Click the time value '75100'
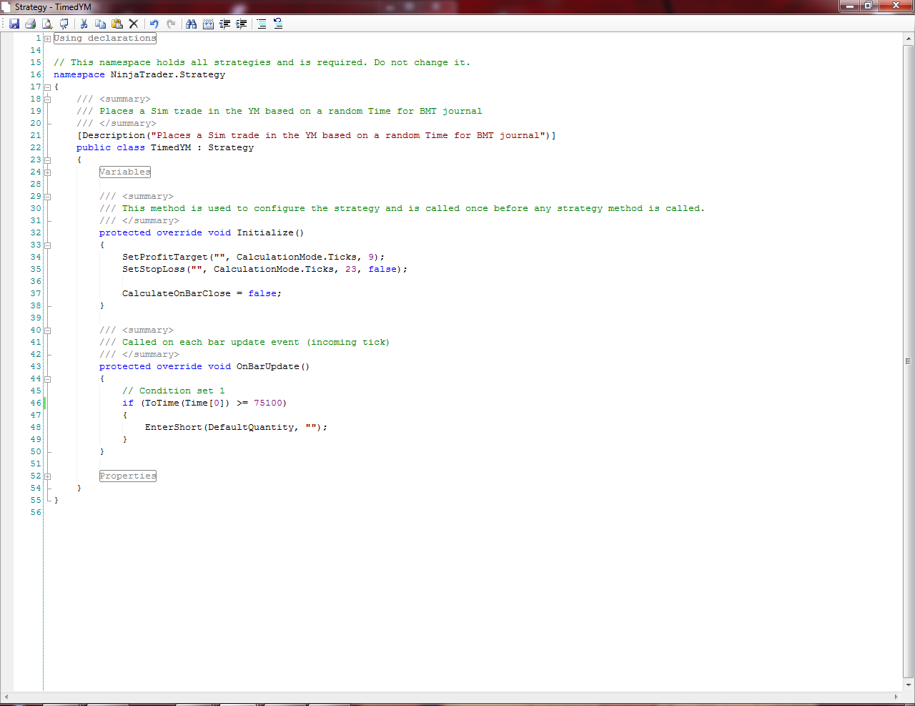Image resolution: width=915 pixels, height=706 pixels. coord(268,403)
